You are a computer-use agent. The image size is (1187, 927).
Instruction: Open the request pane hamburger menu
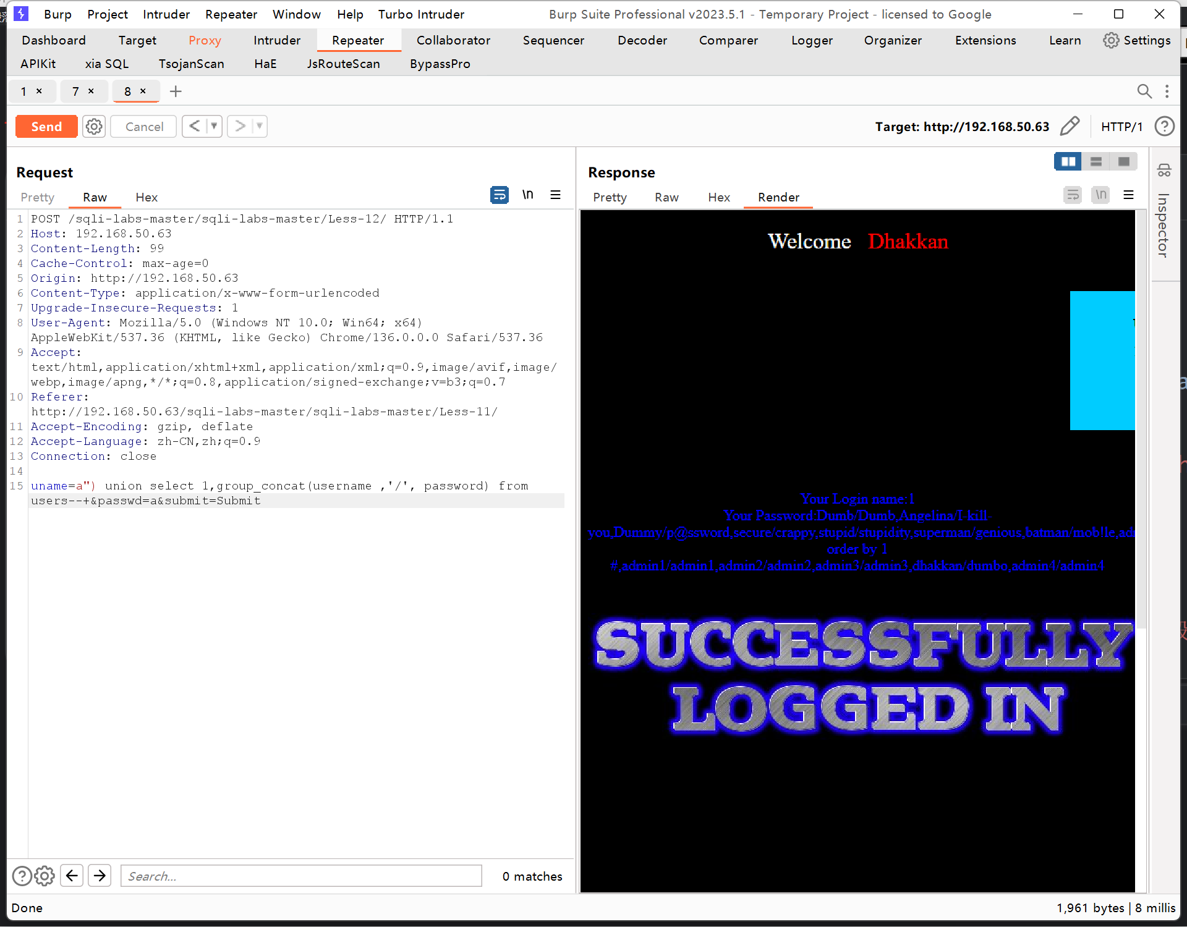555,195
